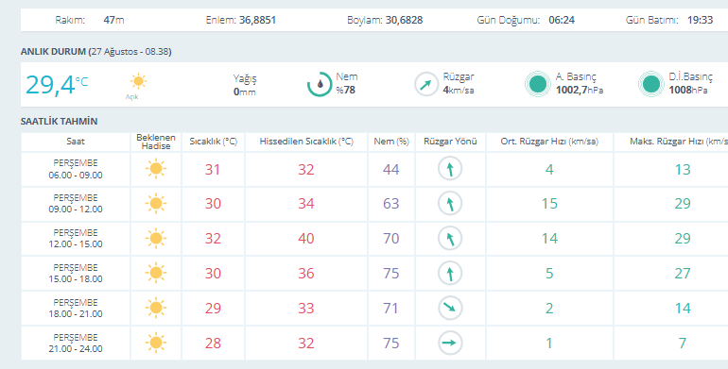This screenshot has height=369, width=728.
Task: Click average wind speed 2 in 18.00 row
Action: pos(549,308)
